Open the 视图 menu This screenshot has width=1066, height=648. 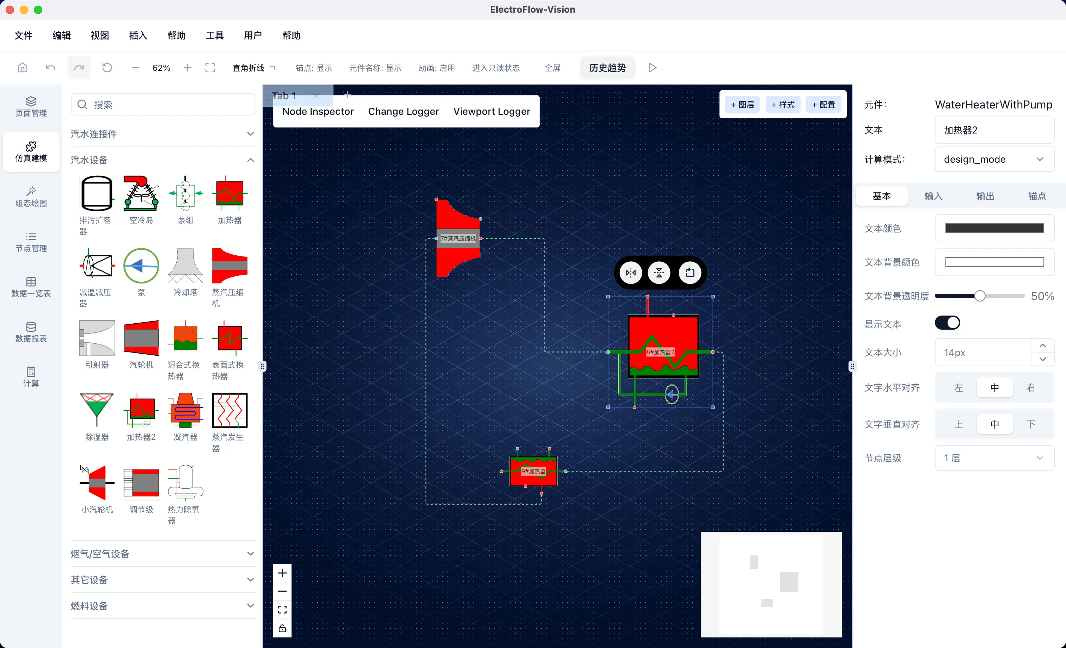tap(100, 36)
